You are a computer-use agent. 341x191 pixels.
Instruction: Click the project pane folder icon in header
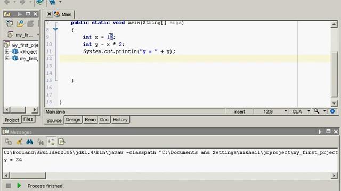pyautogui.click(x=7, y=14)
